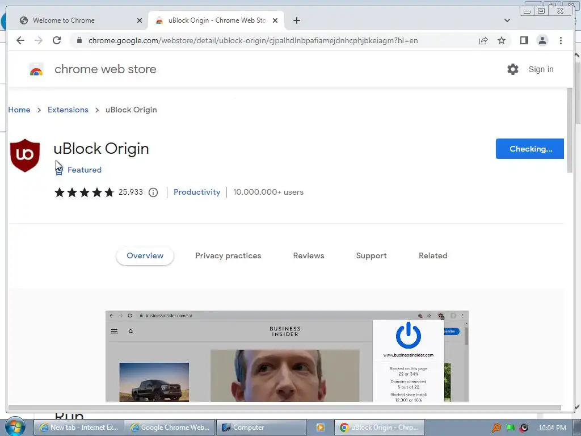Click the 10:04 PM clock
Screen dimensions: 581x436
tap(552, 428)
